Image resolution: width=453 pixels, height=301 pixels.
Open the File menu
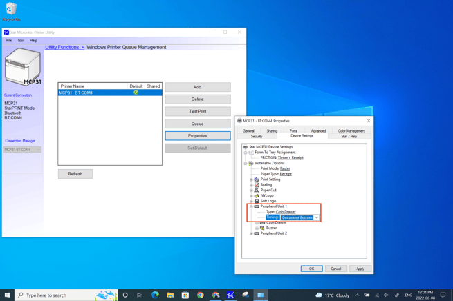tap(9, 40)
